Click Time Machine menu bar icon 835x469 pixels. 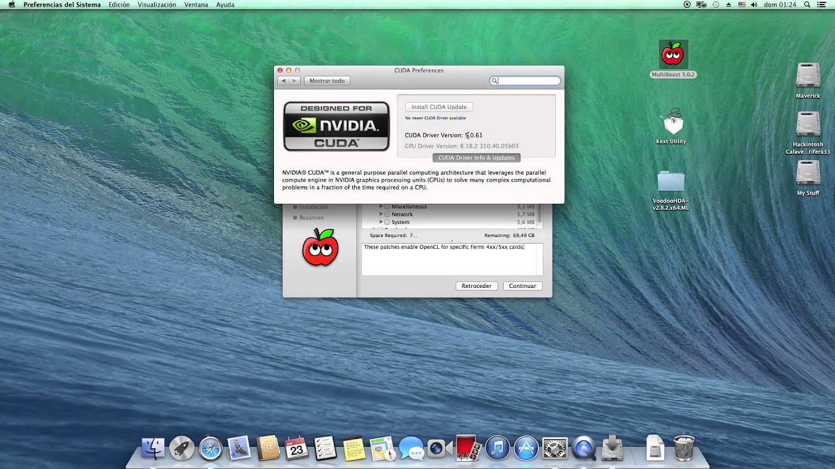point(716,5)
